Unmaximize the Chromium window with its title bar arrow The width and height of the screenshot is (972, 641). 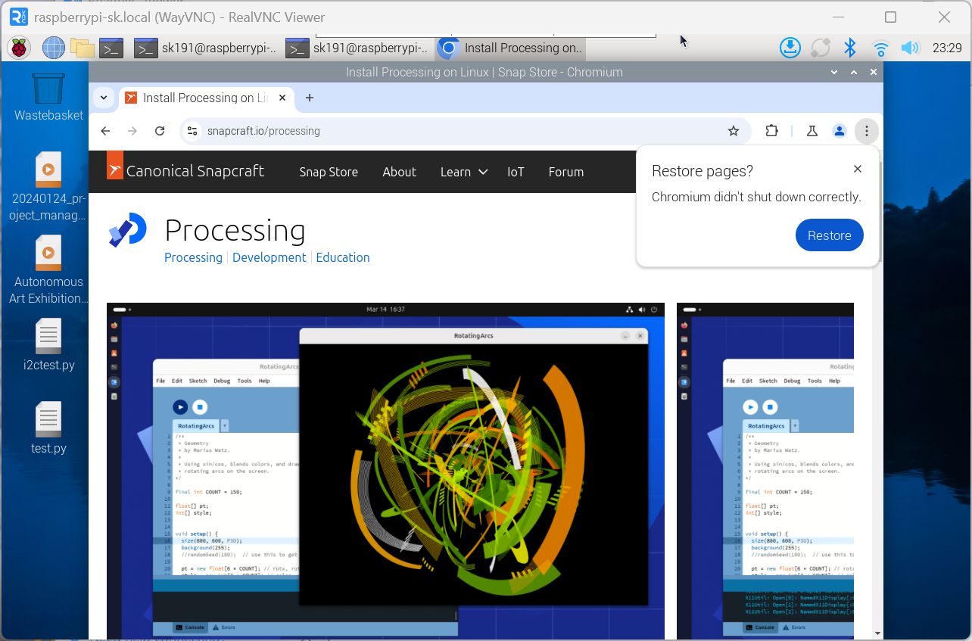tap(854, 72)
